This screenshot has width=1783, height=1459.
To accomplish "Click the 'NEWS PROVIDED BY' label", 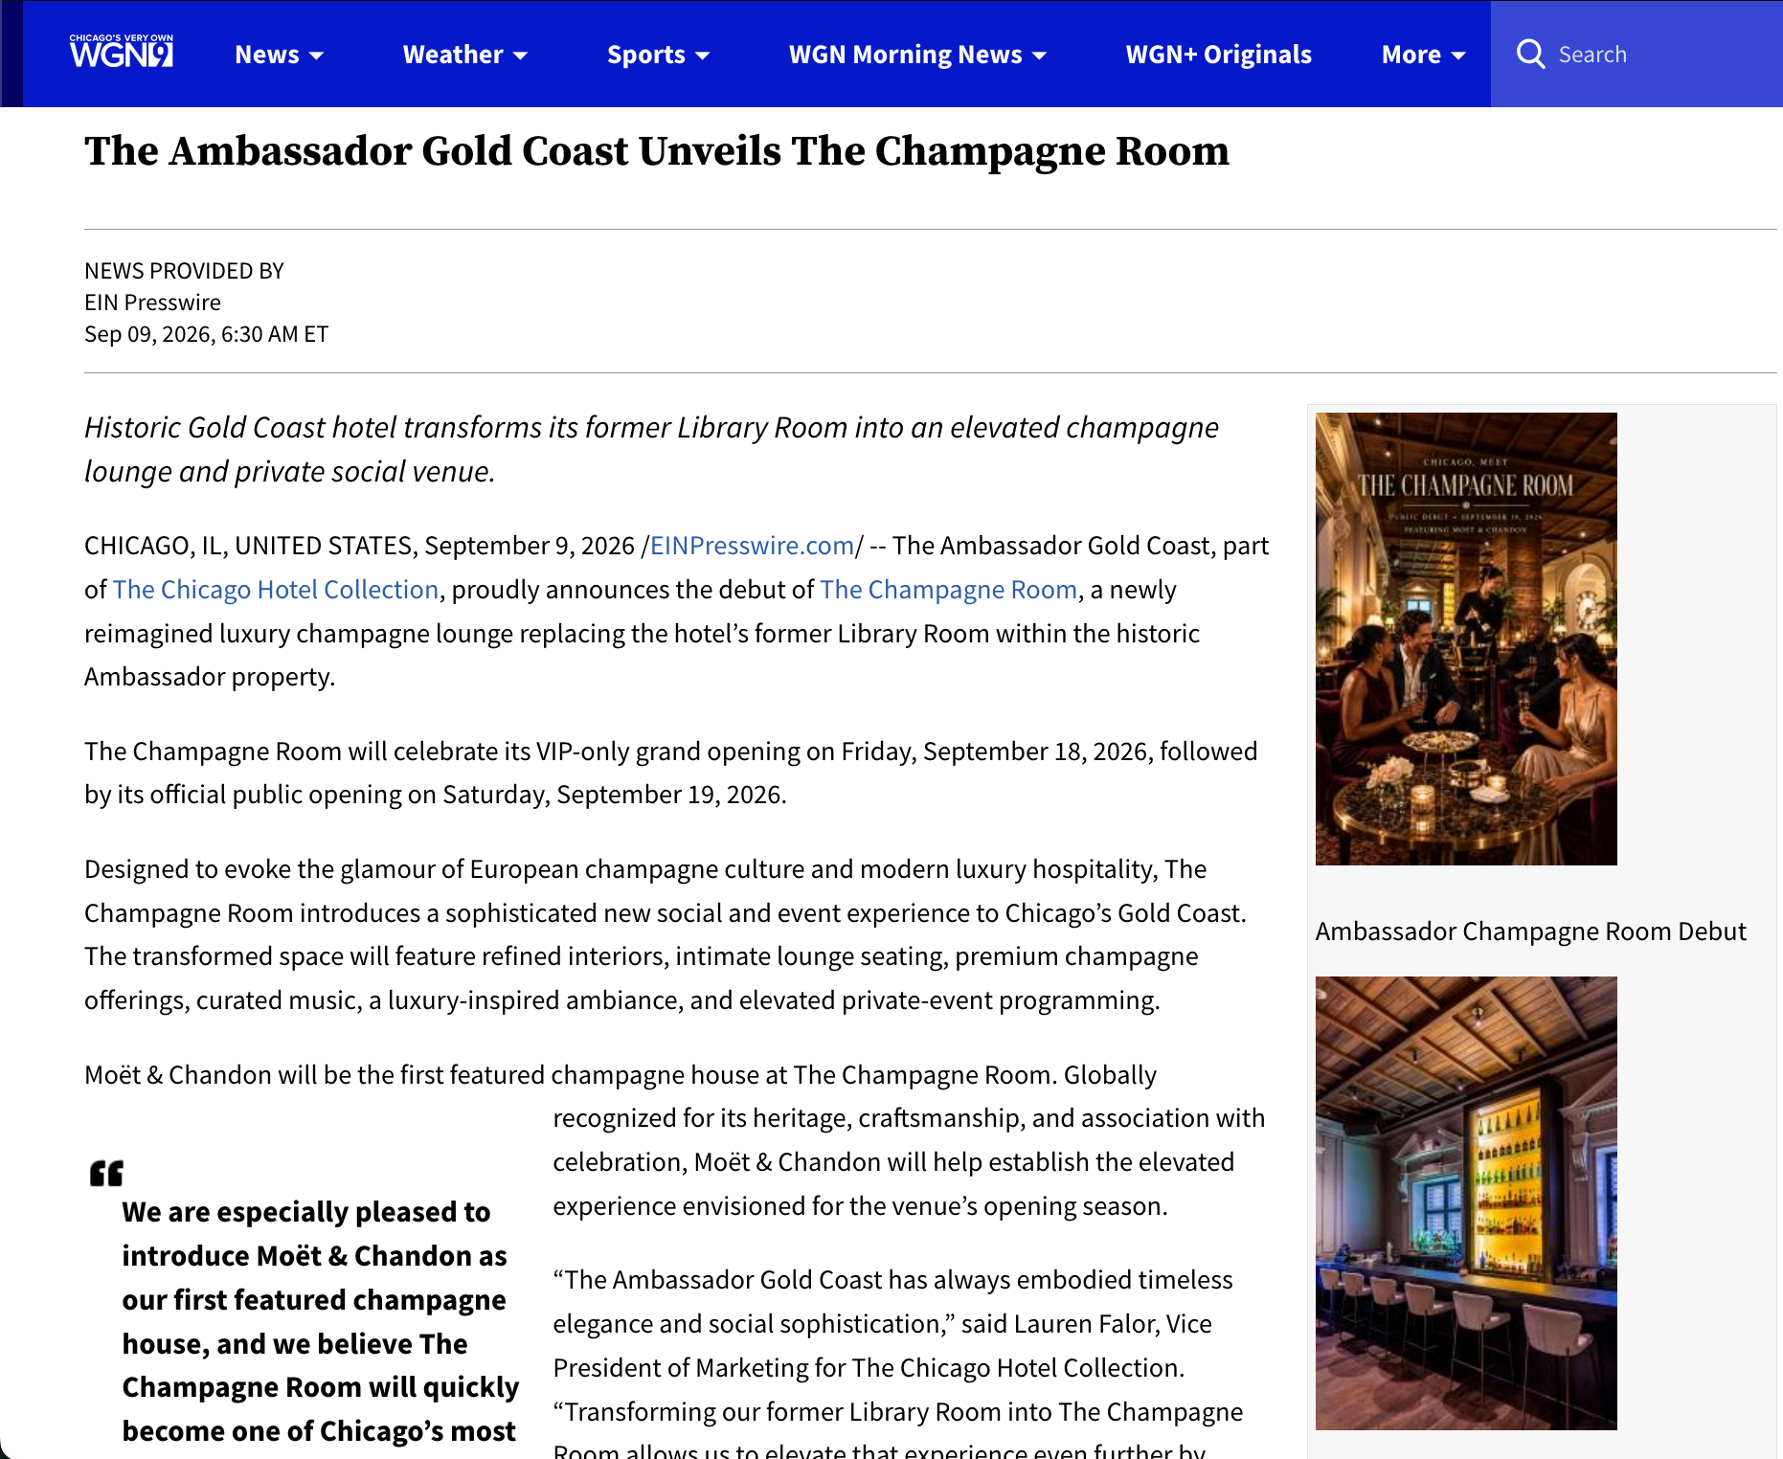I will tap(184, 271).
